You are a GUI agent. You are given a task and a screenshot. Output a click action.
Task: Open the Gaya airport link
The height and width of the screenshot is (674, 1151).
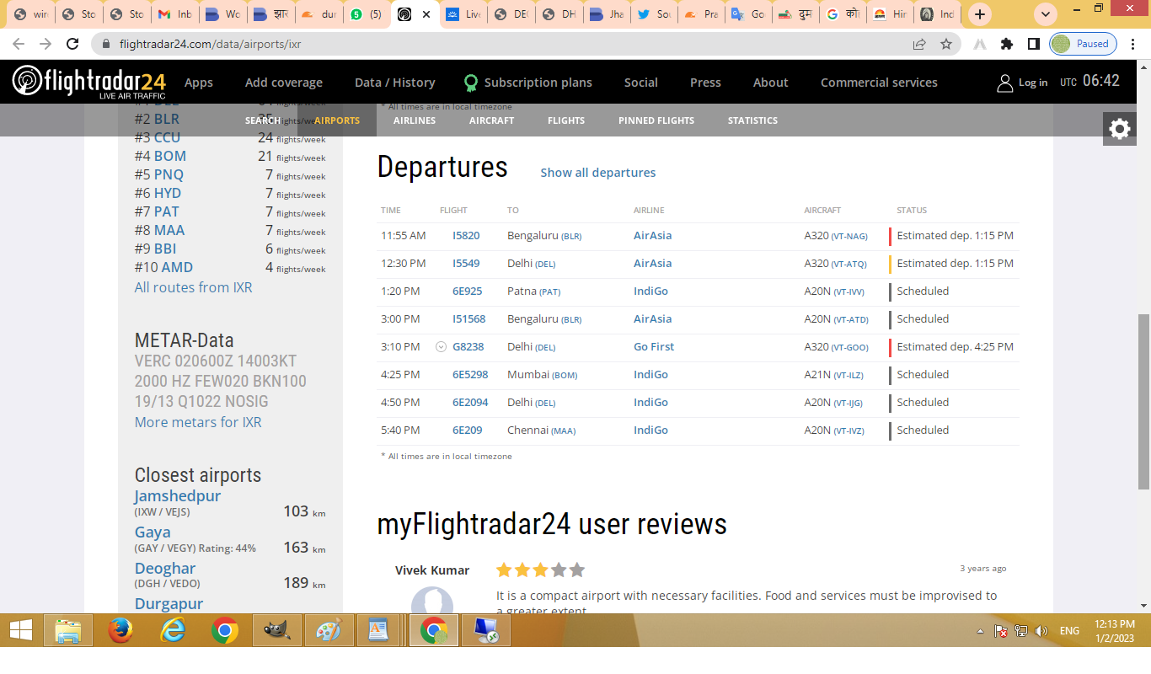(x=153, y=532)
